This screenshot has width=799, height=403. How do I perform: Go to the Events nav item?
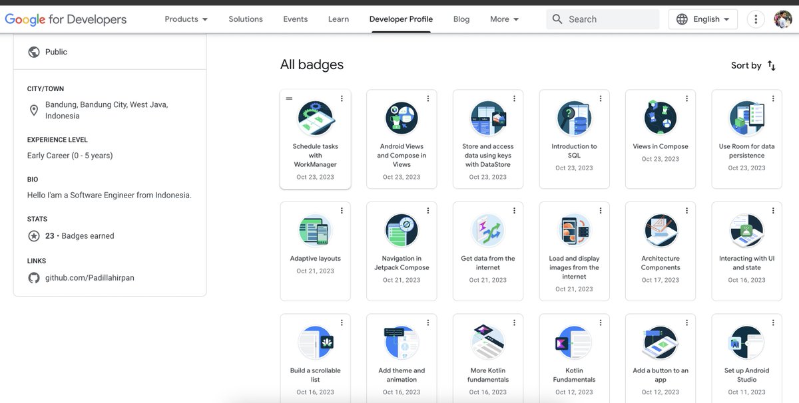[295, 19]
